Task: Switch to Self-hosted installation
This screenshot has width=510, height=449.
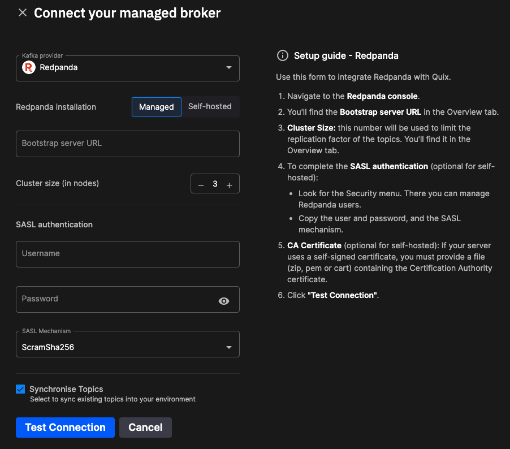Action: [x=210, y=106]
